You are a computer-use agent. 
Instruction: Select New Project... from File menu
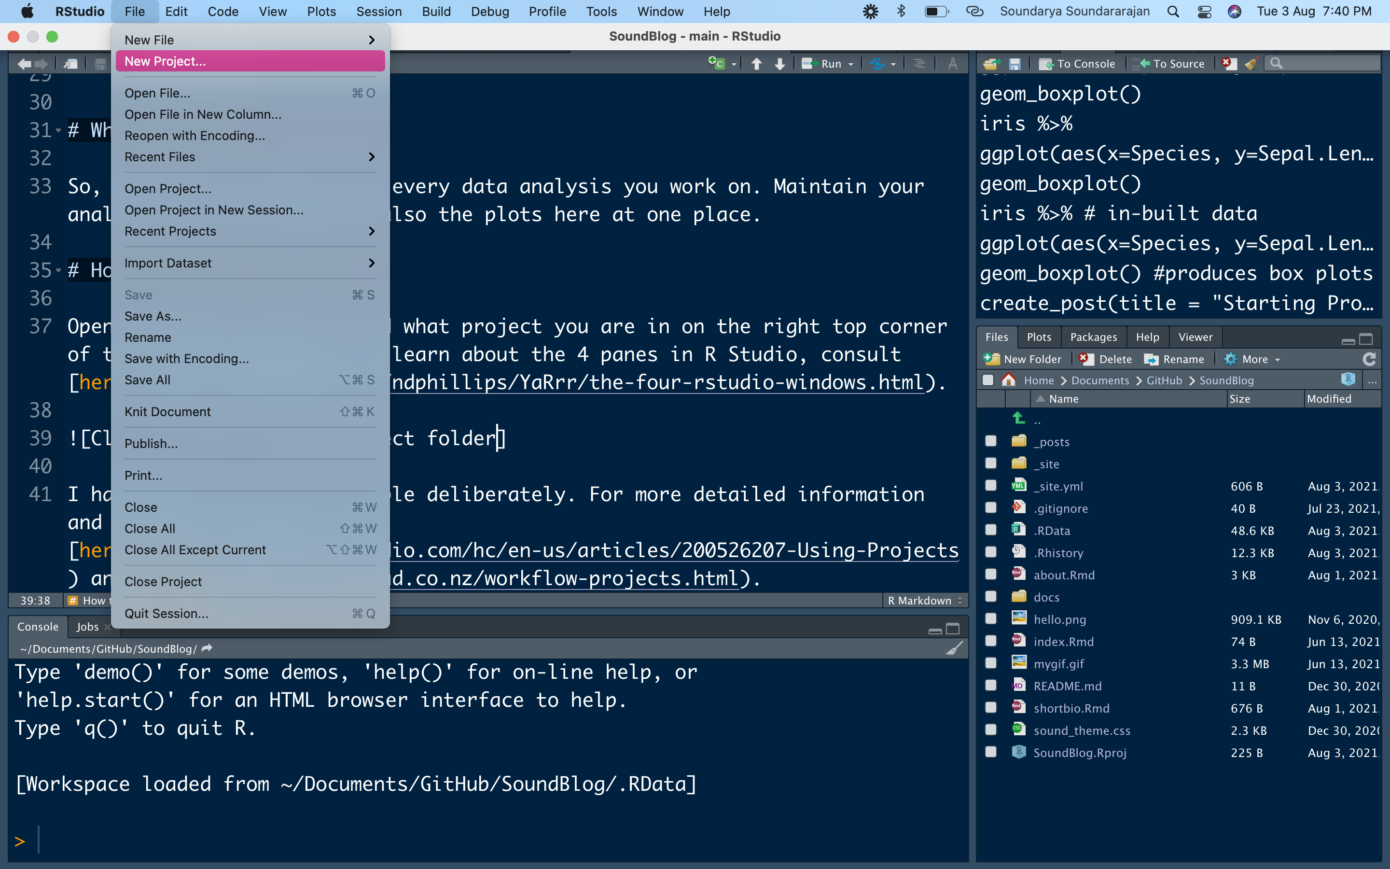click(x=250, y=61)
